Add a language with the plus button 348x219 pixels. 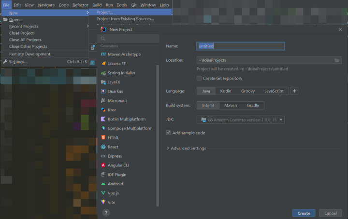pos(294,91)
